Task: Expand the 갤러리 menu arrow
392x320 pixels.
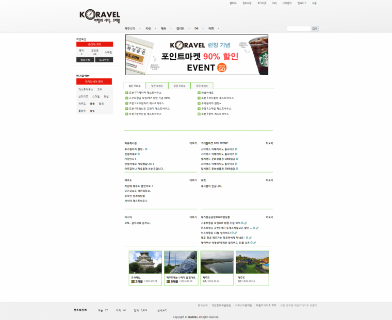Action: point(189,28)
